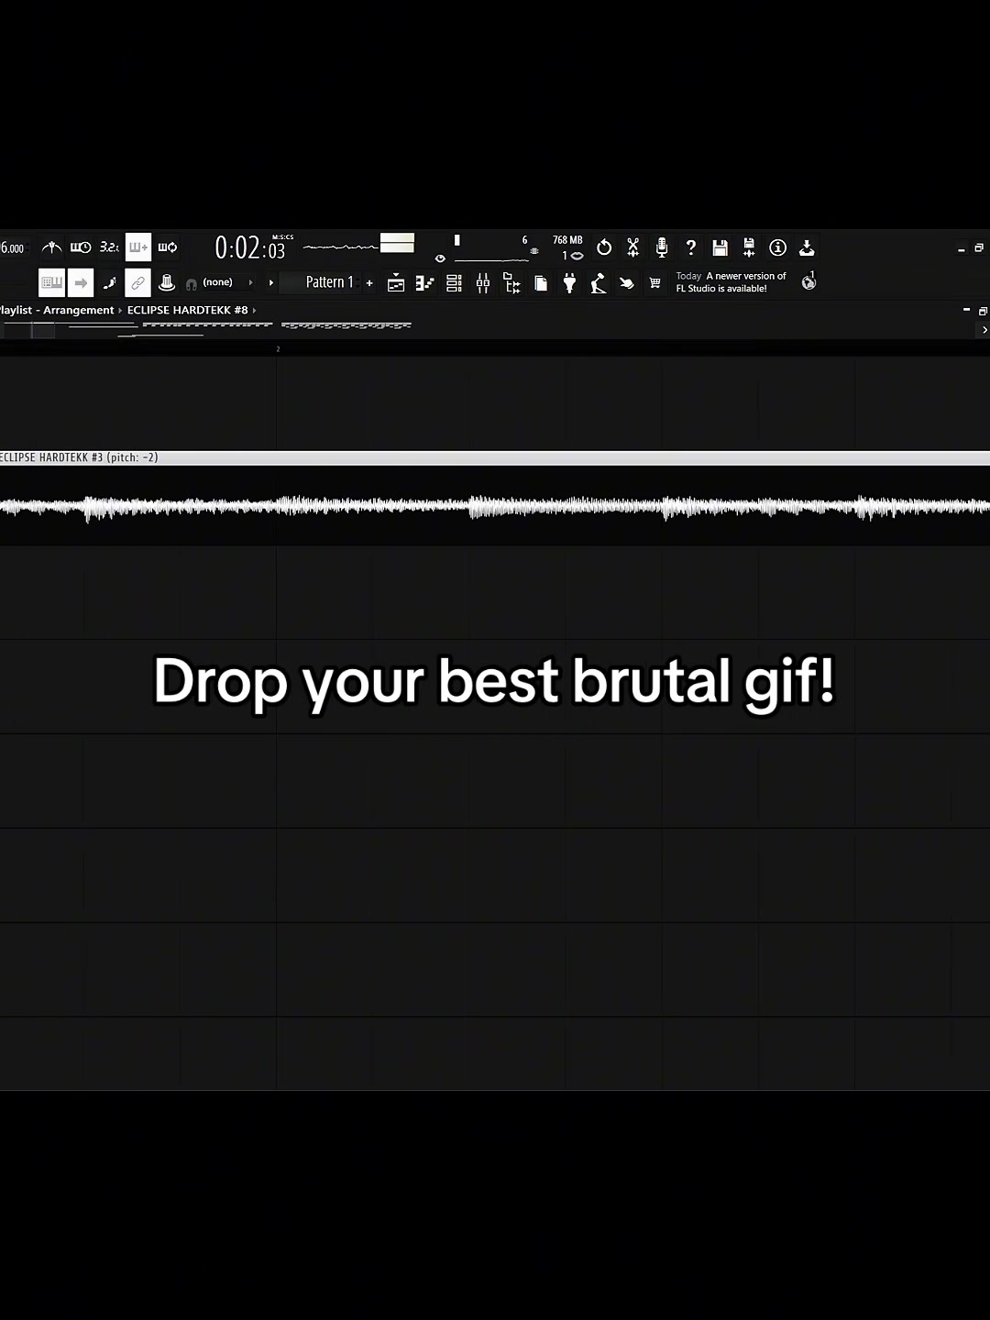Image resolution: width=990 pixels, height=1320 pixels.
Task: Open the Channel rack icon
Action: click(454, 283)
